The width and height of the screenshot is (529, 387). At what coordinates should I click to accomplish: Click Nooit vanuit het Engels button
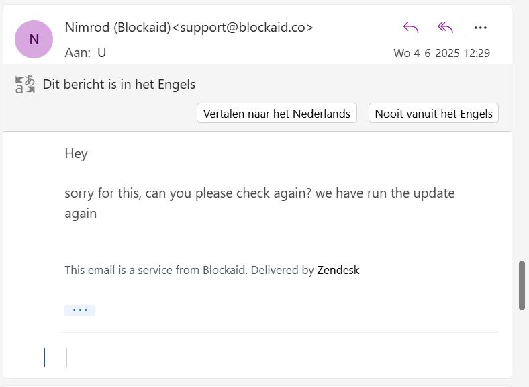click(434, 113)
